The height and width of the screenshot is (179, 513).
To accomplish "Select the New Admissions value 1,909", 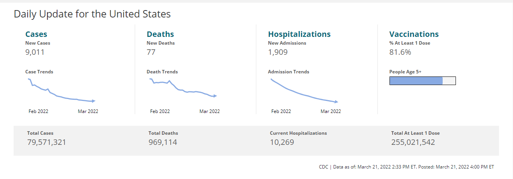I will click(x=278, y=52).
